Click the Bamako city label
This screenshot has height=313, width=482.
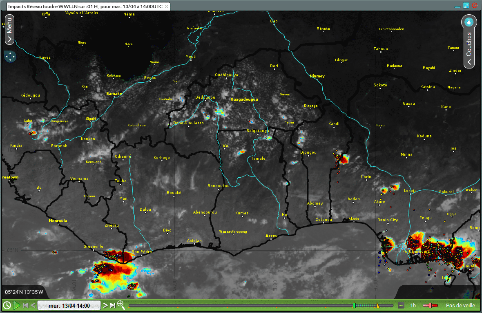pyautogui.click(x=114, y=93)
